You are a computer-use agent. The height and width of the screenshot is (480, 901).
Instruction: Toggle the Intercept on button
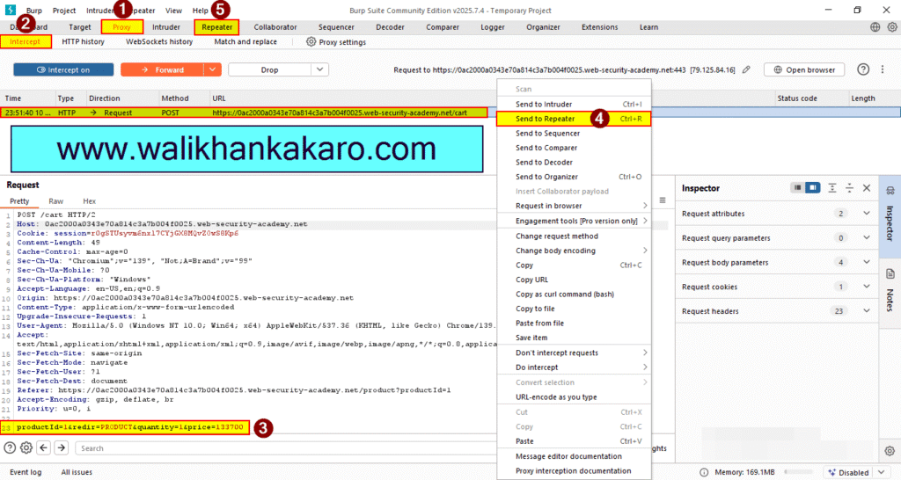tap(63, 69)
